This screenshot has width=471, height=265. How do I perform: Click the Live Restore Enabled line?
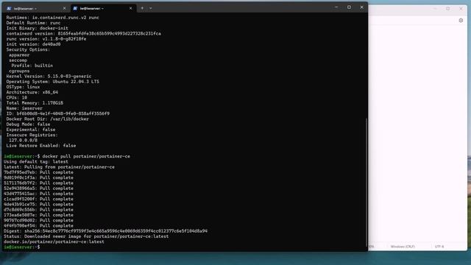(x=41, y=146)
